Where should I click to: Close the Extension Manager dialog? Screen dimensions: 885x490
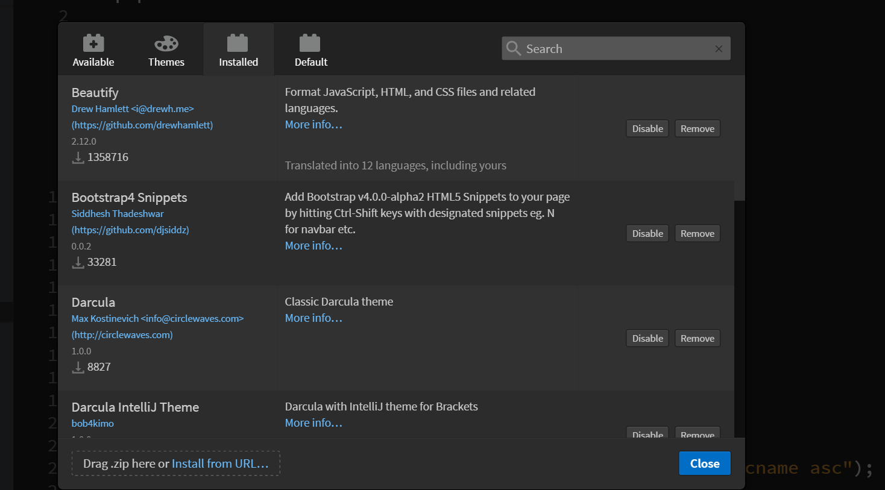click(x=704, y=463)
